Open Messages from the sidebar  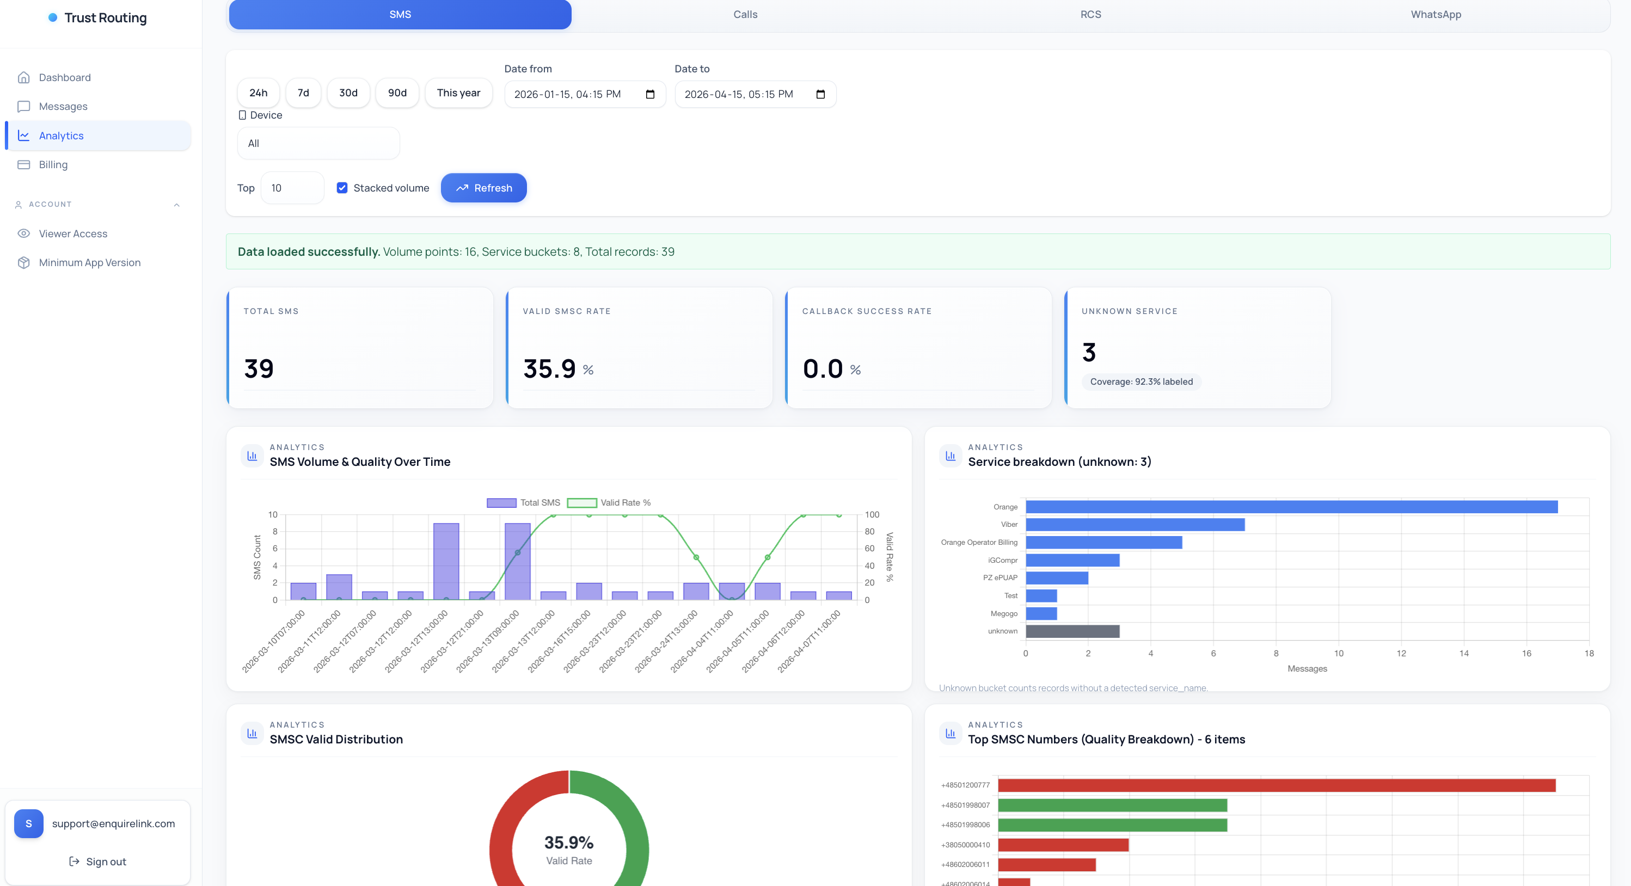(x=98, y=106)
